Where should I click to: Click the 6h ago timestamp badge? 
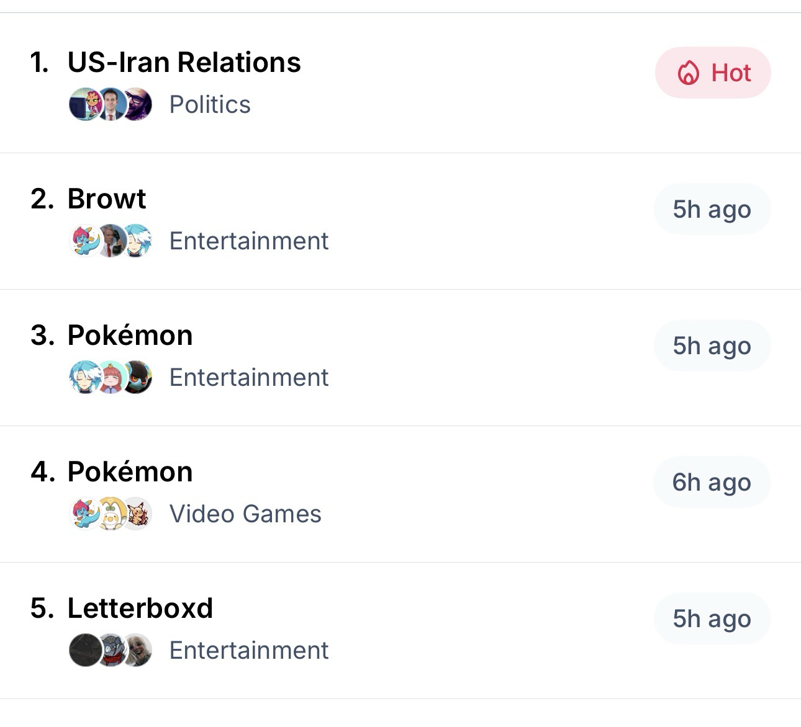[x=712, y=483]
